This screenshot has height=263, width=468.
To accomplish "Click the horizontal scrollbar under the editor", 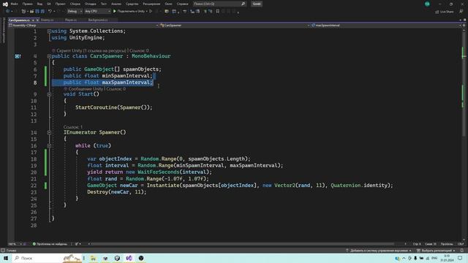I will point(243,244).
